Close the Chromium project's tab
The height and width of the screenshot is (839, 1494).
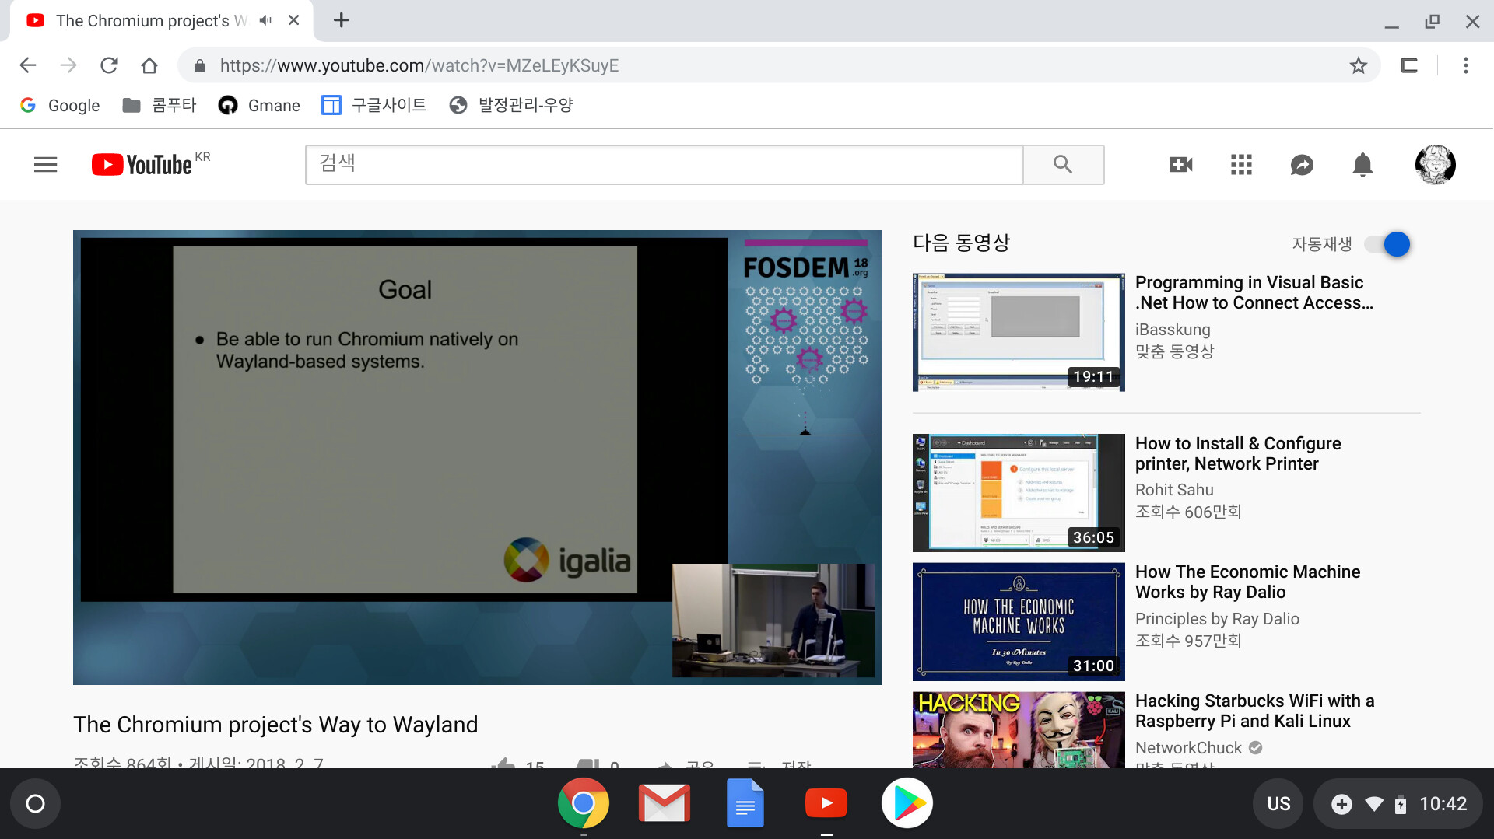[293, 20]
